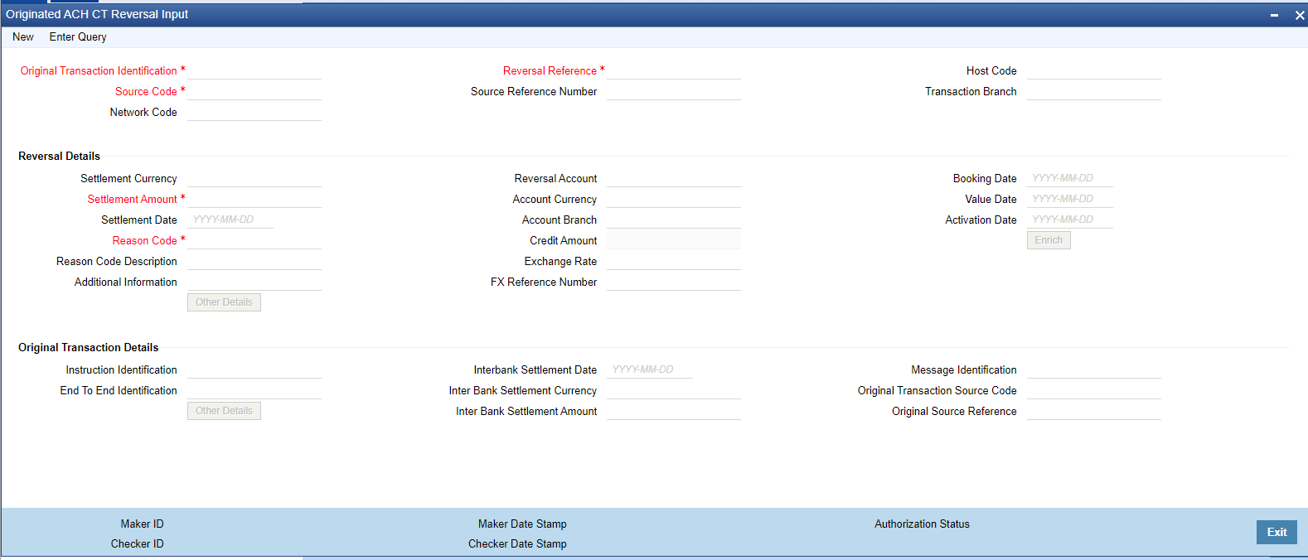Click the Maker ID label
The image size is (1308, 560).
point(142,524)
